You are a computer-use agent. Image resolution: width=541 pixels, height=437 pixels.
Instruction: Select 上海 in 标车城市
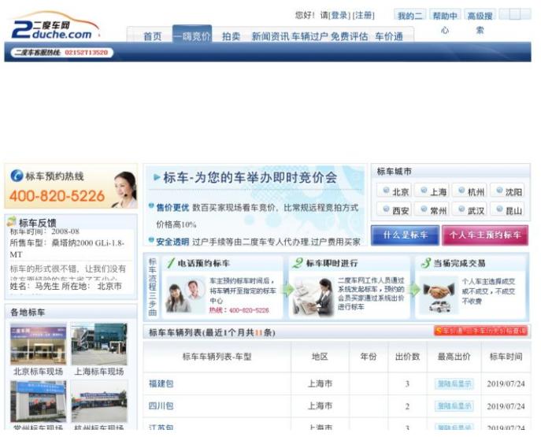point(432,191)
